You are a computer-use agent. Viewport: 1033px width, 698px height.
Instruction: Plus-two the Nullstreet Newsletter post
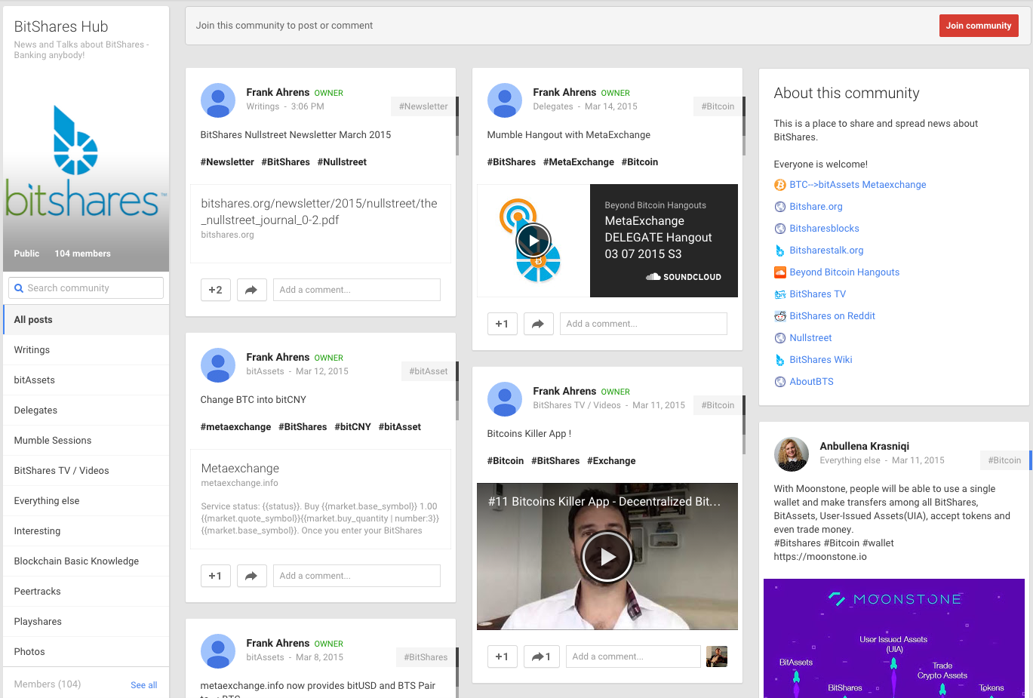216,290
